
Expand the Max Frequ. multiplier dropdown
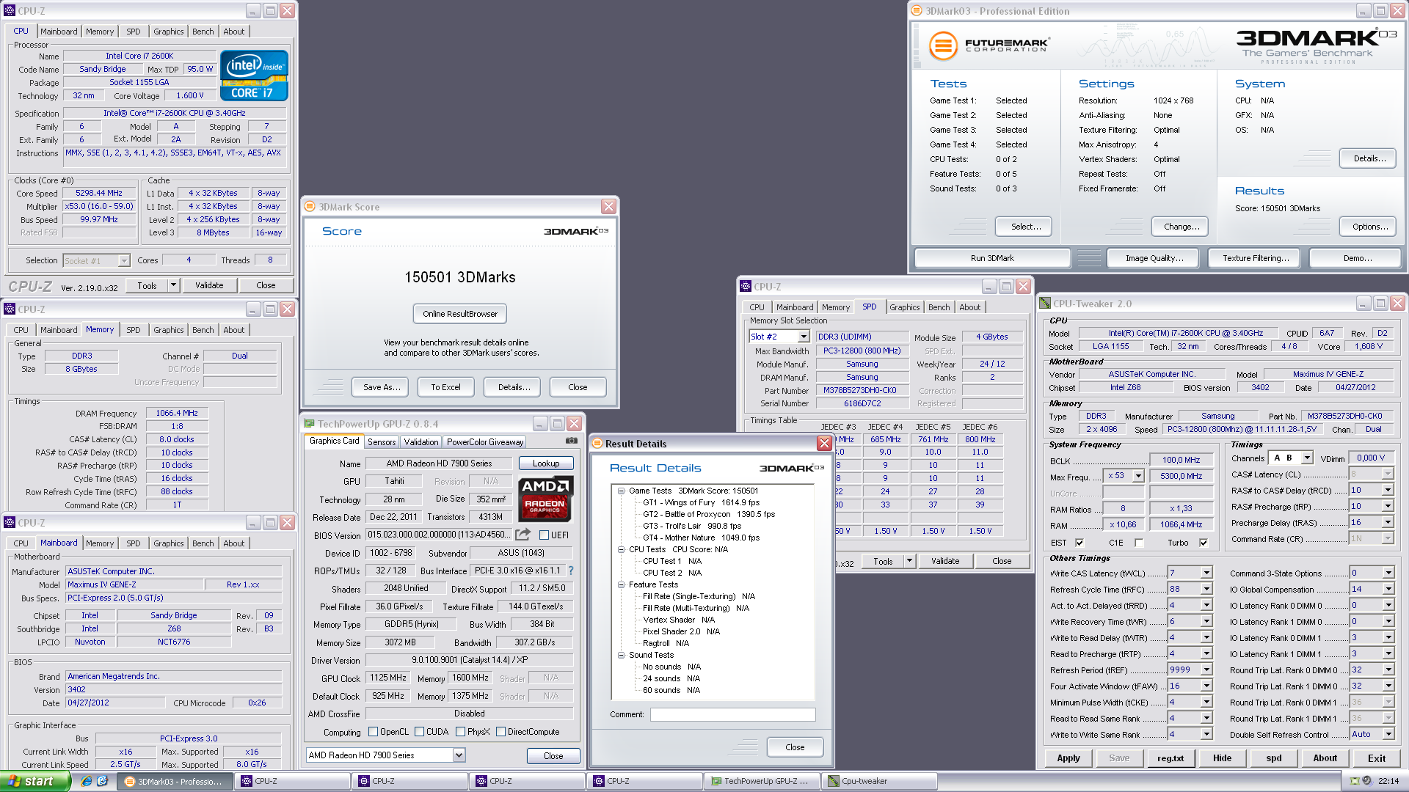click(x=1138, y=476)
